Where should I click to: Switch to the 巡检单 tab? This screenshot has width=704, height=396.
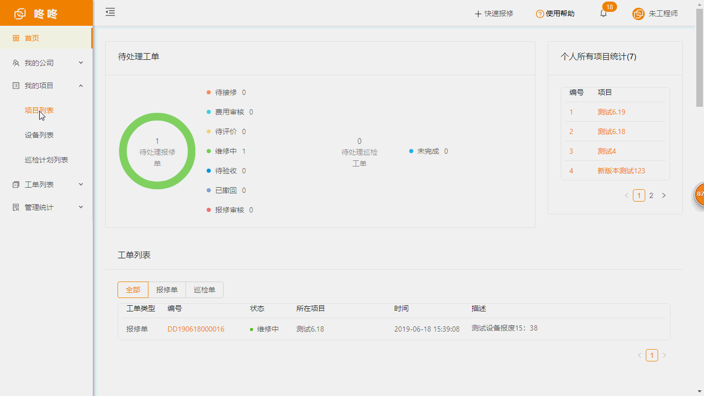tap(205, 290)
